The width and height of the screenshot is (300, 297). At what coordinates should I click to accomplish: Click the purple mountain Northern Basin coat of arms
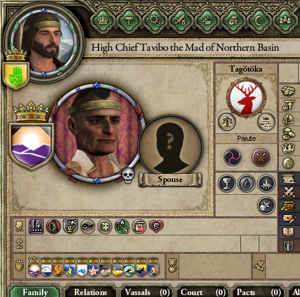(31, 147)
